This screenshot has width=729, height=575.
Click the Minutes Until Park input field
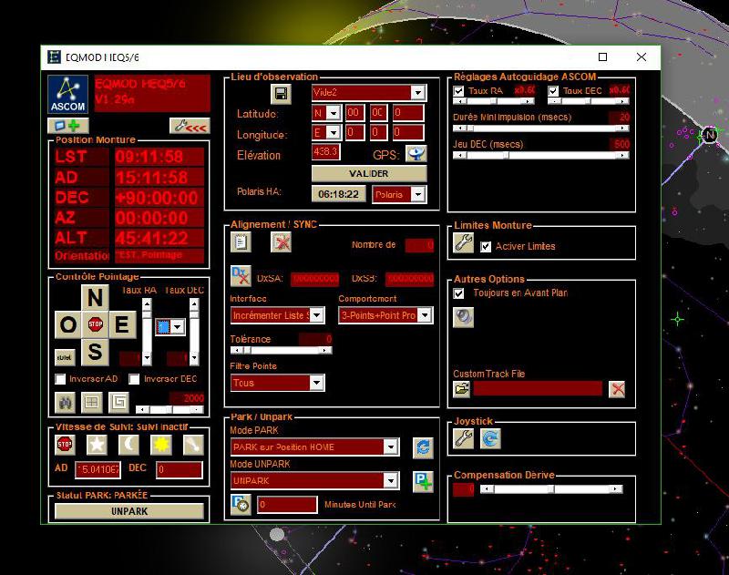pos(288,505)
